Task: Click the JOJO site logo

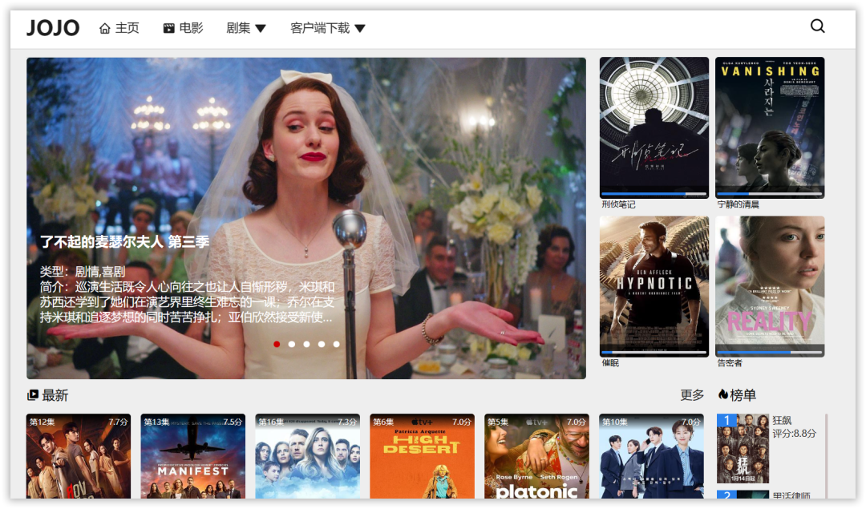Action: click(x=53, y=27)
